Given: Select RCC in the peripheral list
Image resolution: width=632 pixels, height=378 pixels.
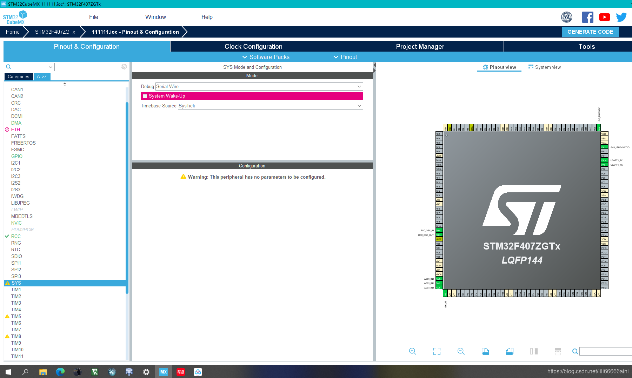Looking at the screenshot, I should coord(16,236).
